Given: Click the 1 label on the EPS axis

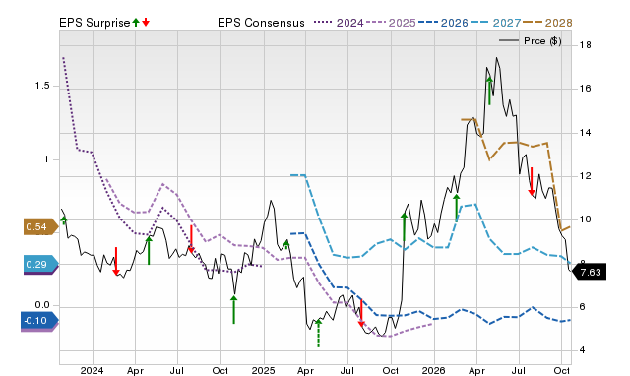Looking at the screenshot, I should click(x=46, y=159).
